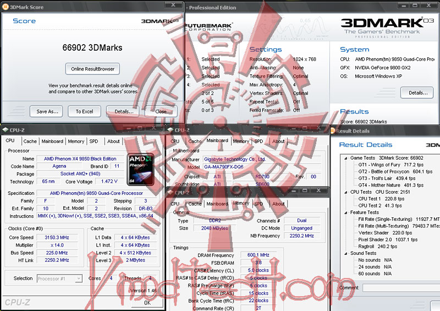Click Result Details window title icon

pos(333,130)
